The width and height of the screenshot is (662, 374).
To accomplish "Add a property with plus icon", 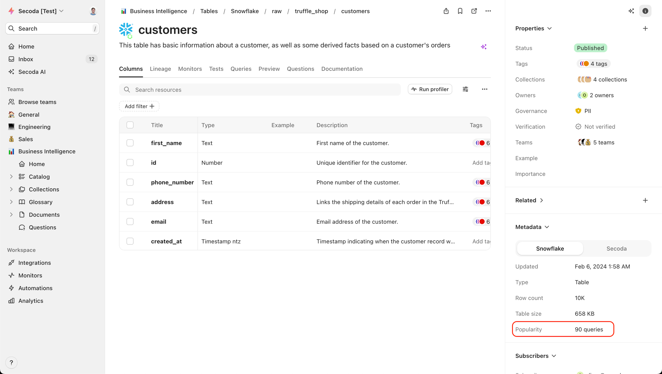I will (x=645, y=28).
